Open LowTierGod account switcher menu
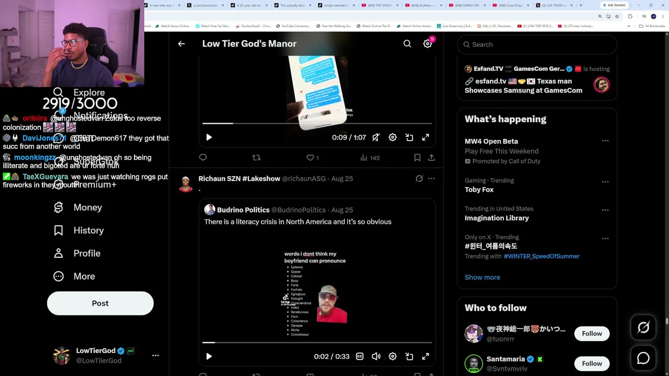The height and width of the screenshot is (376, 669). (155, 355)
